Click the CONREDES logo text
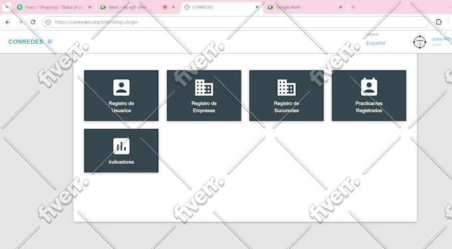452x249 pixels. pos(26,42)
